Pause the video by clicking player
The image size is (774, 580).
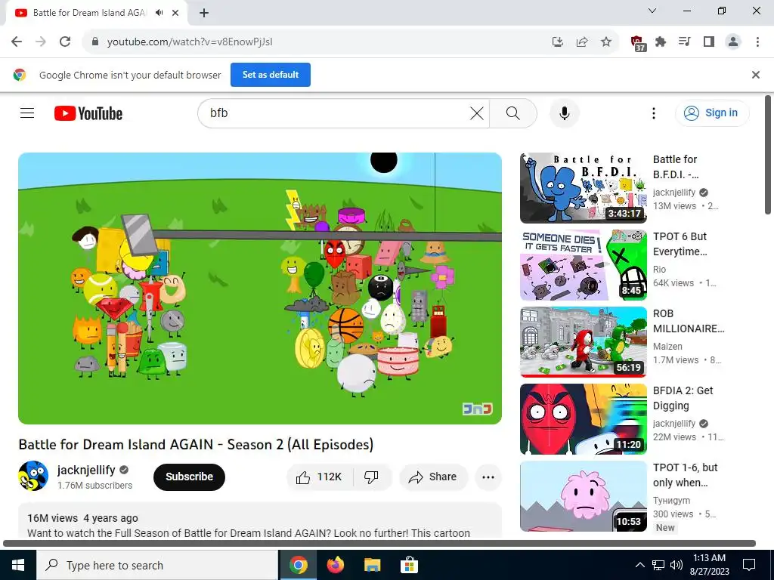260,288
